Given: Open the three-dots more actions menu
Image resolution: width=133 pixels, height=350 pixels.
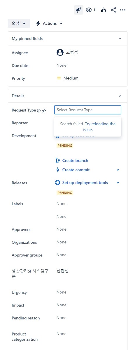Looking at the screenshot, I should pos(123,10).
